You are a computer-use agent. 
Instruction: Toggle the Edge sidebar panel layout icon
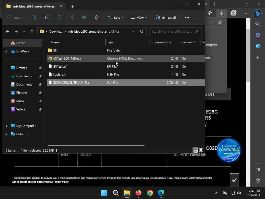[257, 170]
